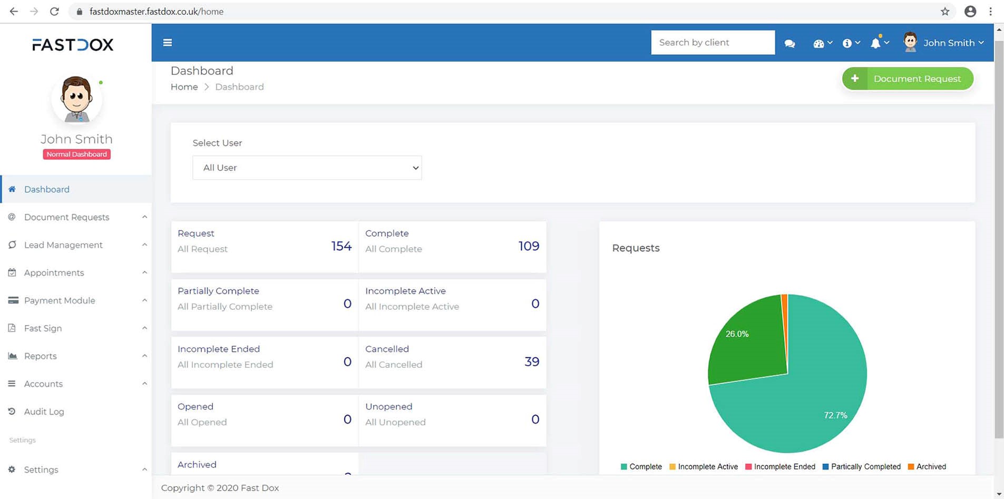Open the chat messages icon
This screenshot has width=1004, height=499.
point(789,44)
